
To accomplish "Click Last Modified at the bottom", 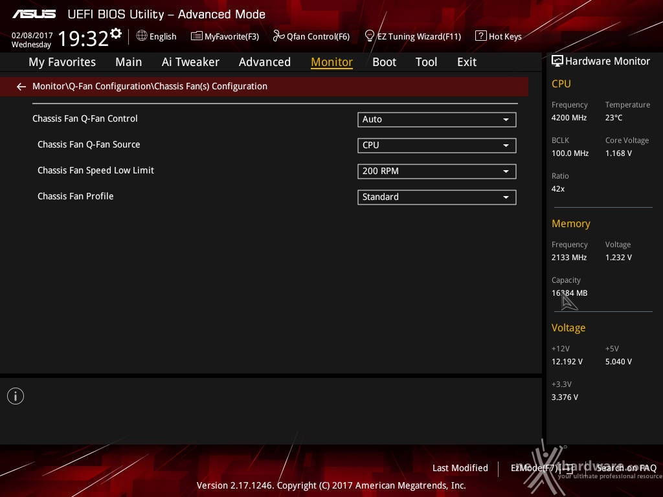I will 460,468.
